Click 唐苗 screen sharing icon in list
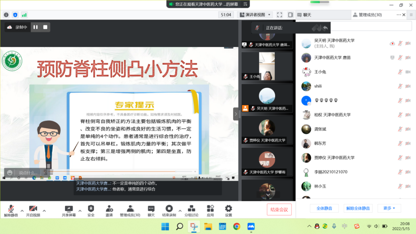The height and width of the screenshot is (234, 416). click(x=392, y=58)
